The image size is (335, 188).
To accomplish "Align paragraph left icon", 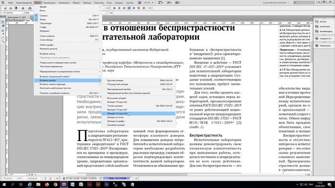I will point(114,8).
